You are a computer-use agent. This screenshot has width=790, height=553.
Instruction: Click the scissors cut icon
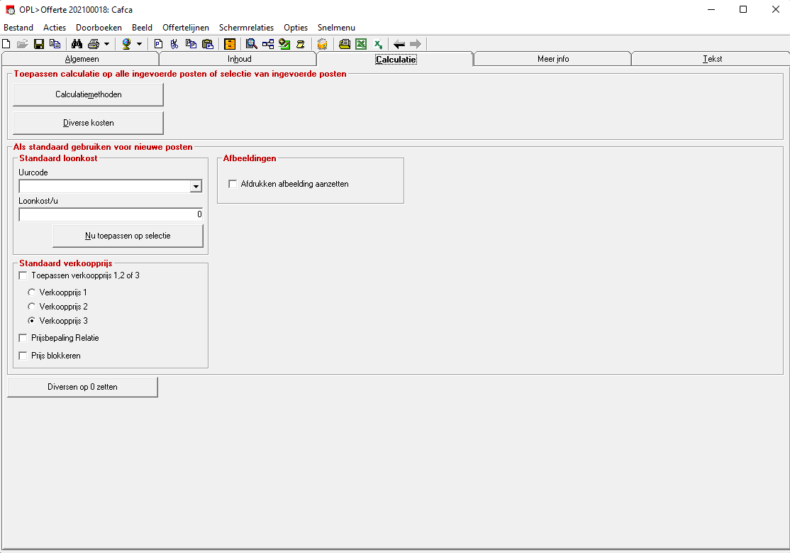tap(174, 44)
